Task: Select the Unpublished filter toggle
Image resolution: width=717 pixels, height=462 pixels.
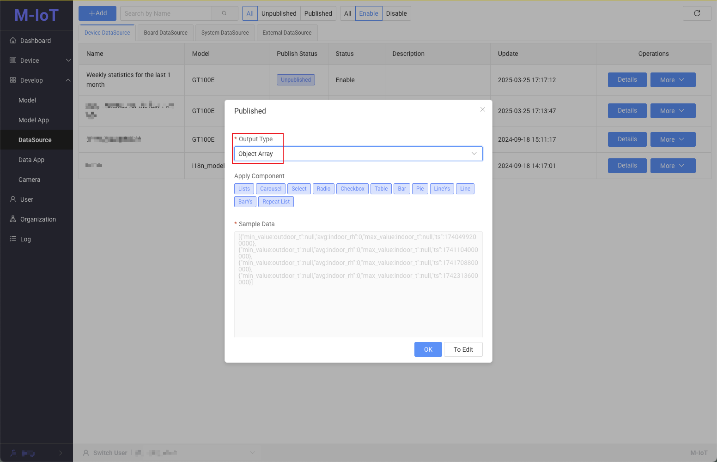Action: (x=279, y=13)
